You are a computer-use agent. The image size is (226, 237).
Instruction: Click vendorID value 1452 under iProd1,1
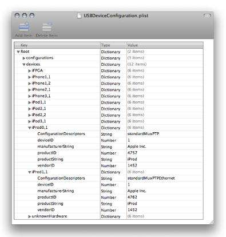(x=132, y=210)
